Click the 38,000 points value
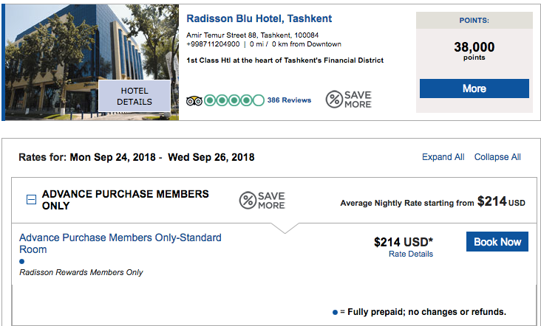The width and height of the screenshot is (541, 326). tap(474, 49)
